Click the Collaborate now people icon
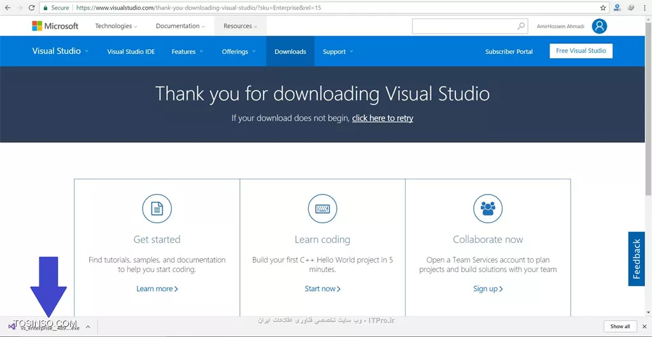The image size is (652, 337). tap(488, 209)
